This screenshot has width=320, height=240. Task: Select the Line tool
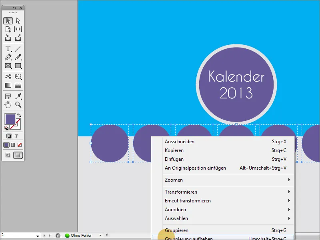(18, 49)
